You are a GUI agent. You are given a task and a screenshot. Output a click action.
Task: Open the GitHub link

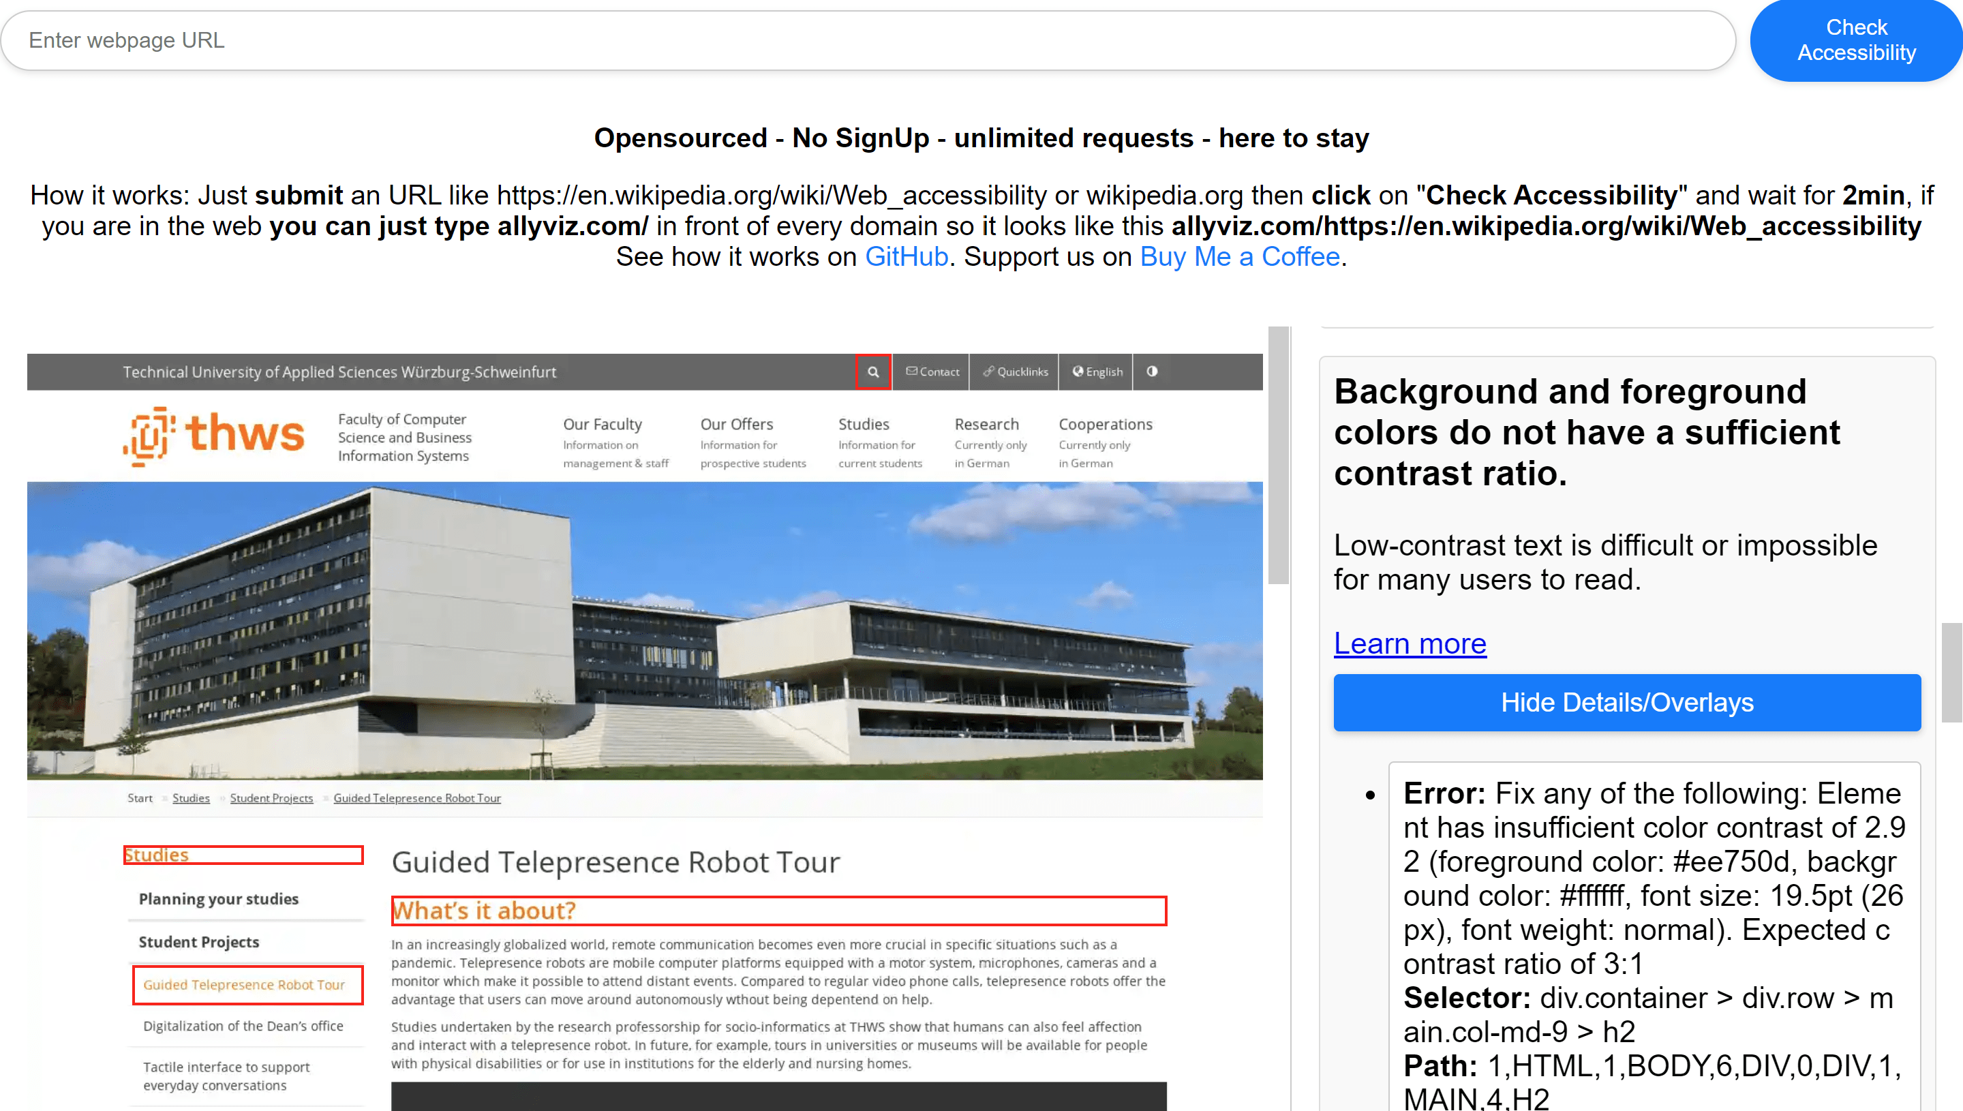point(906,257)
